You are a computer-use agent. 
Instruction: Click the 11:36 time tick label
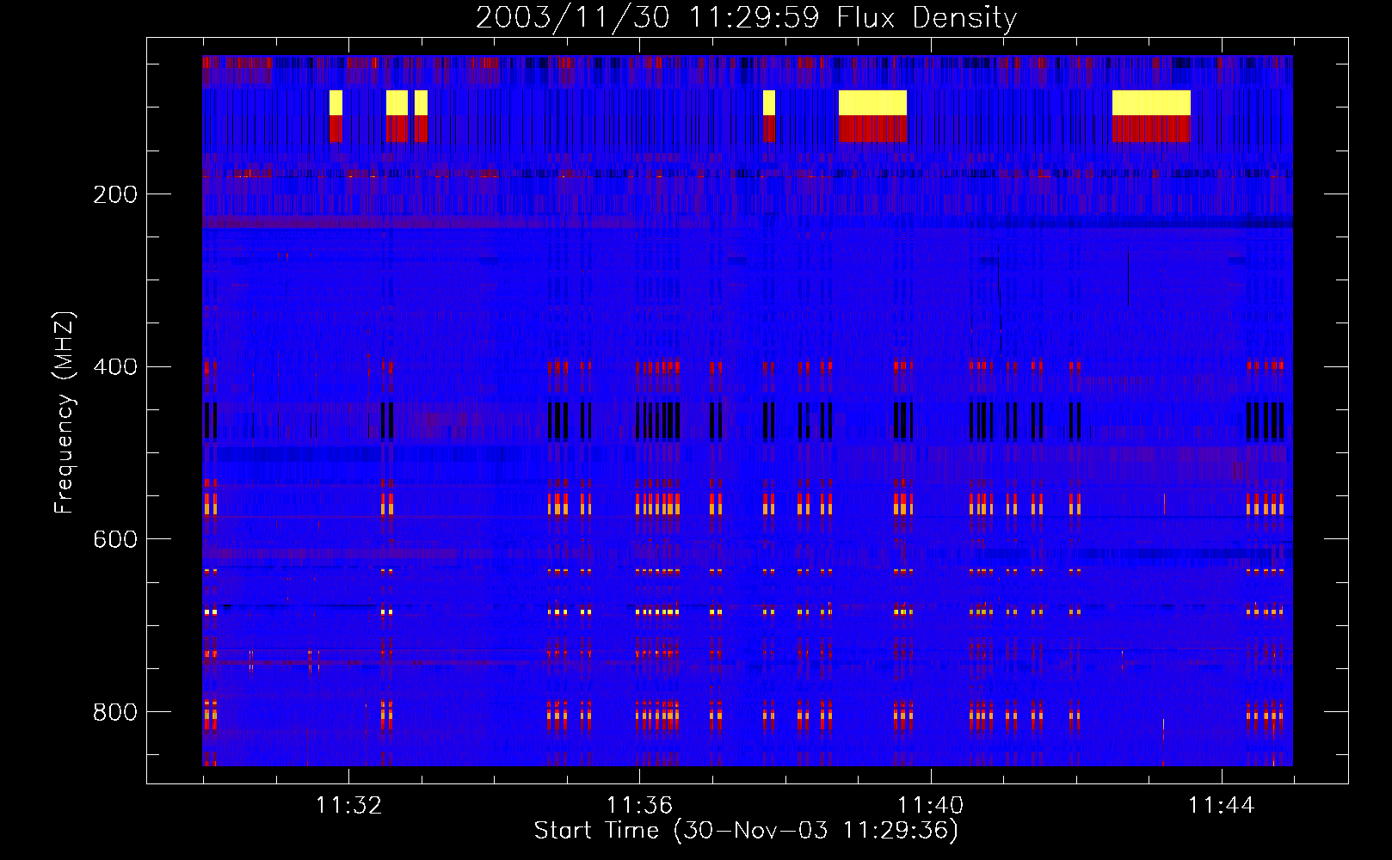[x=639, y=806]
